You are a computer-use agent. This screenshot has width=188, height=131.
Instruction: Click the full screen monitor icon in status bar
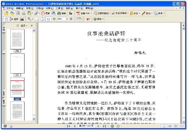click(5, 126)
